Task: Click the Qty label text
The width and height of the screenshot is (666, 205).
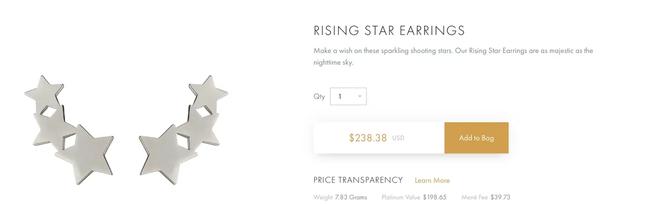Action: point(319,96)
